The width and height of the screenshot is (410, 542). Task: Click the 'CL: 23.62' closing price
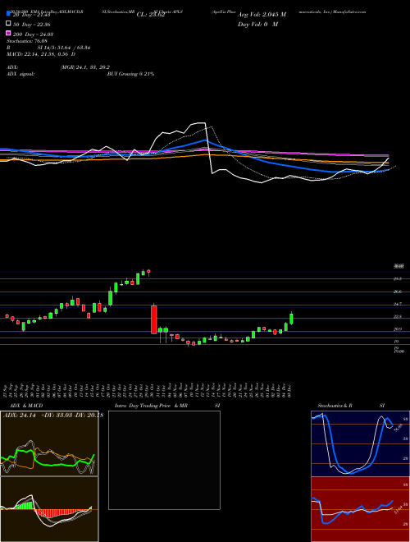click(151, 15)
